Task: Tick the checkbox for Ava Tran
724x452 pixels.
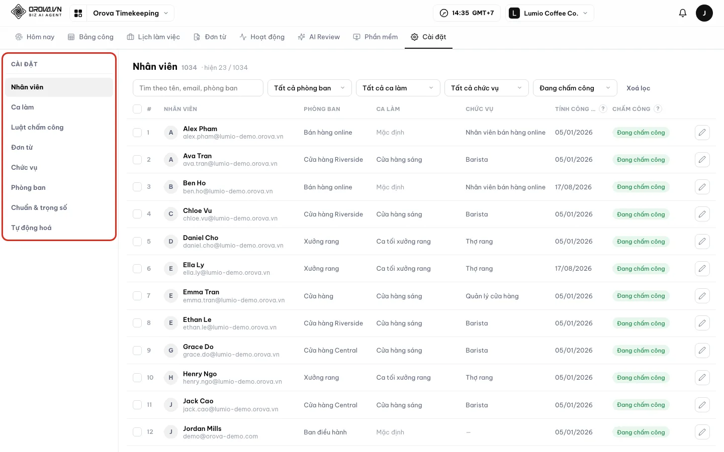Action: (137, 160)
